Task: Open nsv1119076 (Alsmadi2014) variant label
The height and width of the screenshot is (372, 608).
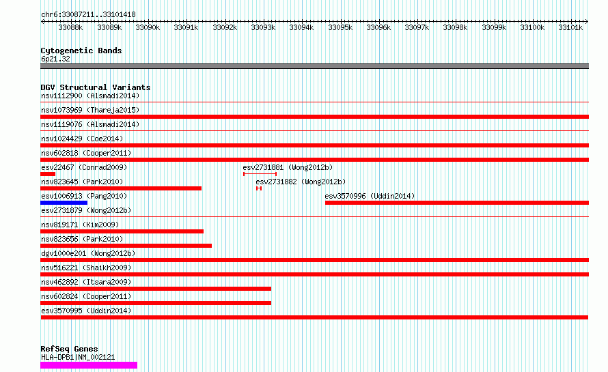Action: [x=90, y=124]
